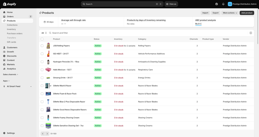Click the Export button

215,13
